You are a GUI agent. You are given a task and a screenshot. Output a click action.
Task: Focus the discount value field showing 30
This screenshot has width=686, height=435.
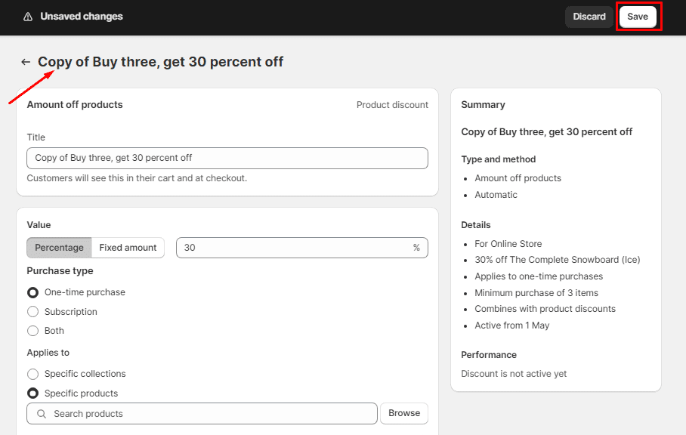pos(295,248)
